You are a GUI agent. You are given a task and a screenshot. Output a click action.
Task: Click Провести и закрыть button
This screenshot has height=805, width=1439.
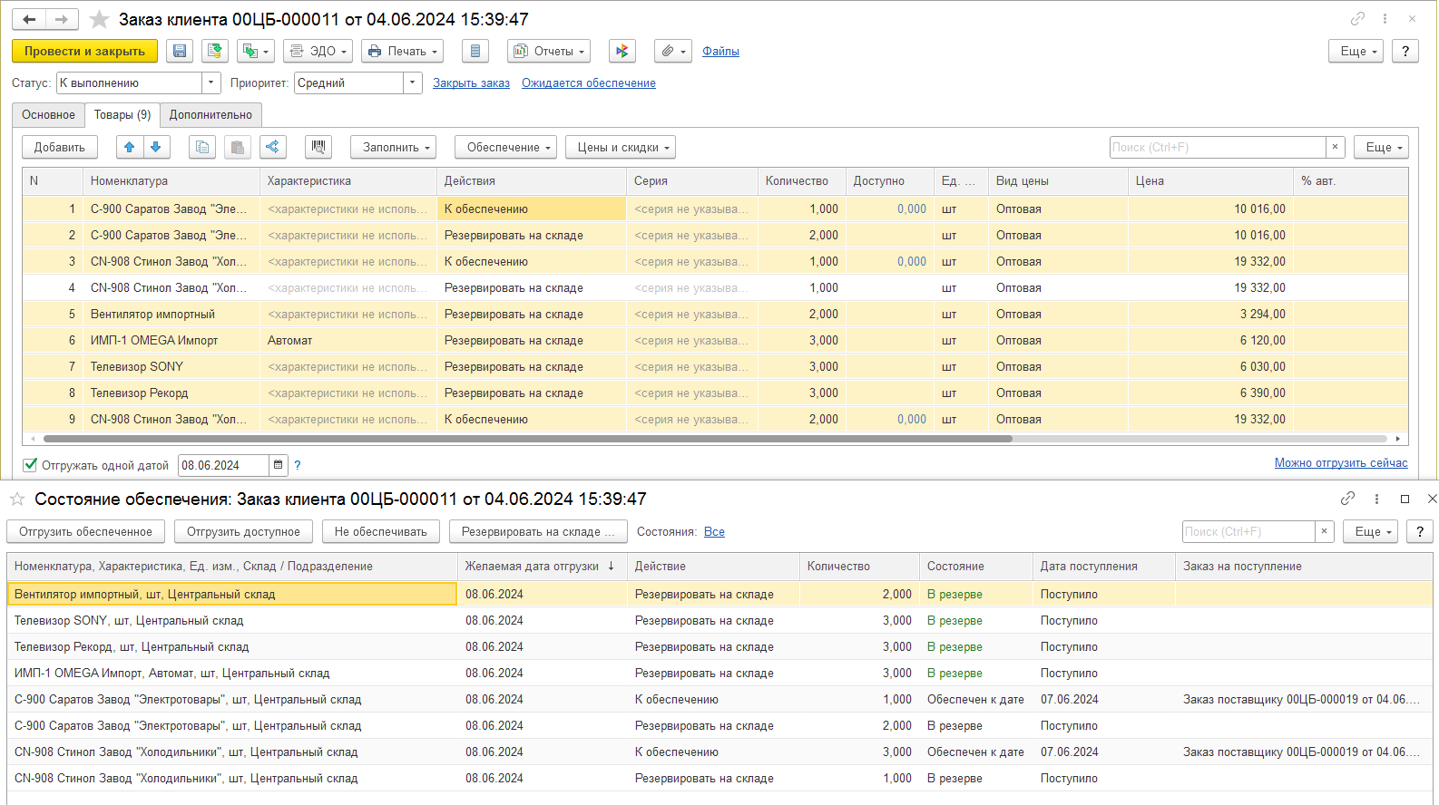coord(84,51)
